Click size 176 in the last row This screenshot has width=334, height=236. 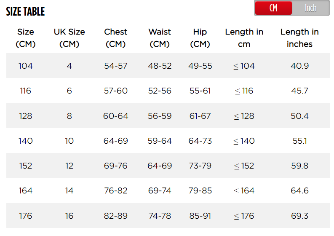click(26, 216)
